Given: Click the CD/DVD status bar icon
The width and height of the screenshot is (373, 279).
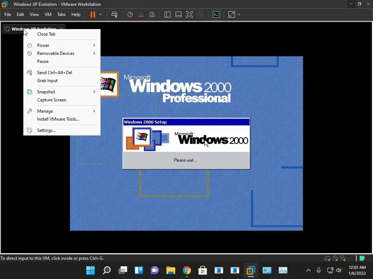Looking at the screenshot, I should click(335, 258).
